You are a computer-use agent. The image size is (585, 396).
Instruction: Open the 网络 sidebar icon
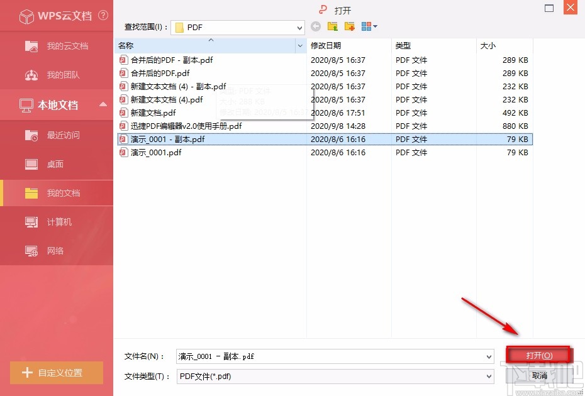point(30,250)
